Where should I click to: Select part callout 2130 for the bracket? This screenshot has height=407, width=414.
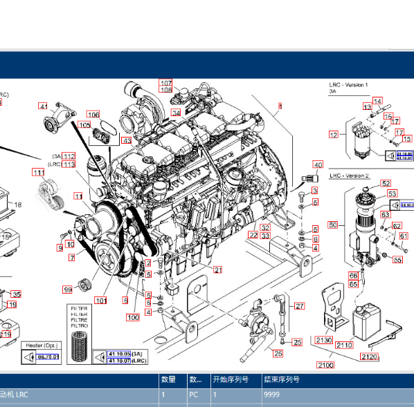click(x=324, y=340)
